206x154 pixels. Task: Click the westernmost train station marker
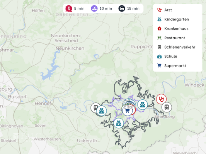click(95, 108)
